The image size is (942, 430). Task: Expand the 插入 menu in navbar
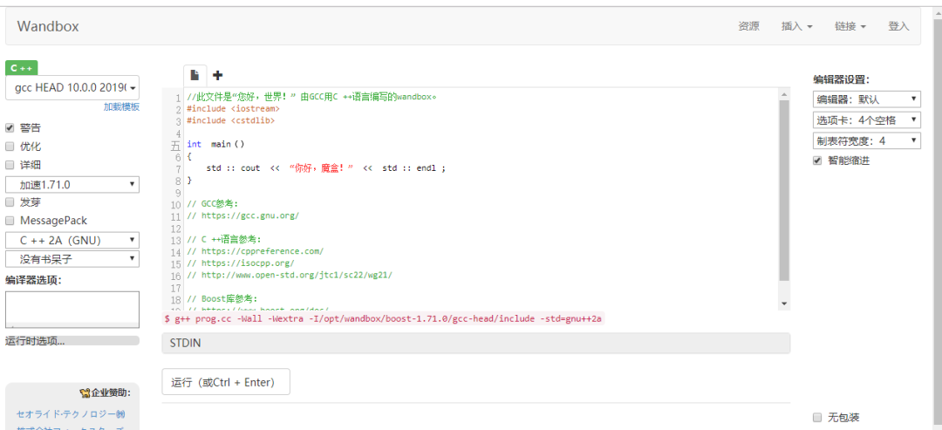click(796, 26)
